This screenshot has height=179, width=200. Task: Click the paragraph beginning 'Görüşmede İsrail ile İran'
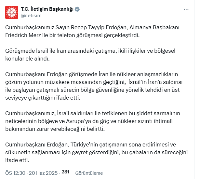point(90,55)
